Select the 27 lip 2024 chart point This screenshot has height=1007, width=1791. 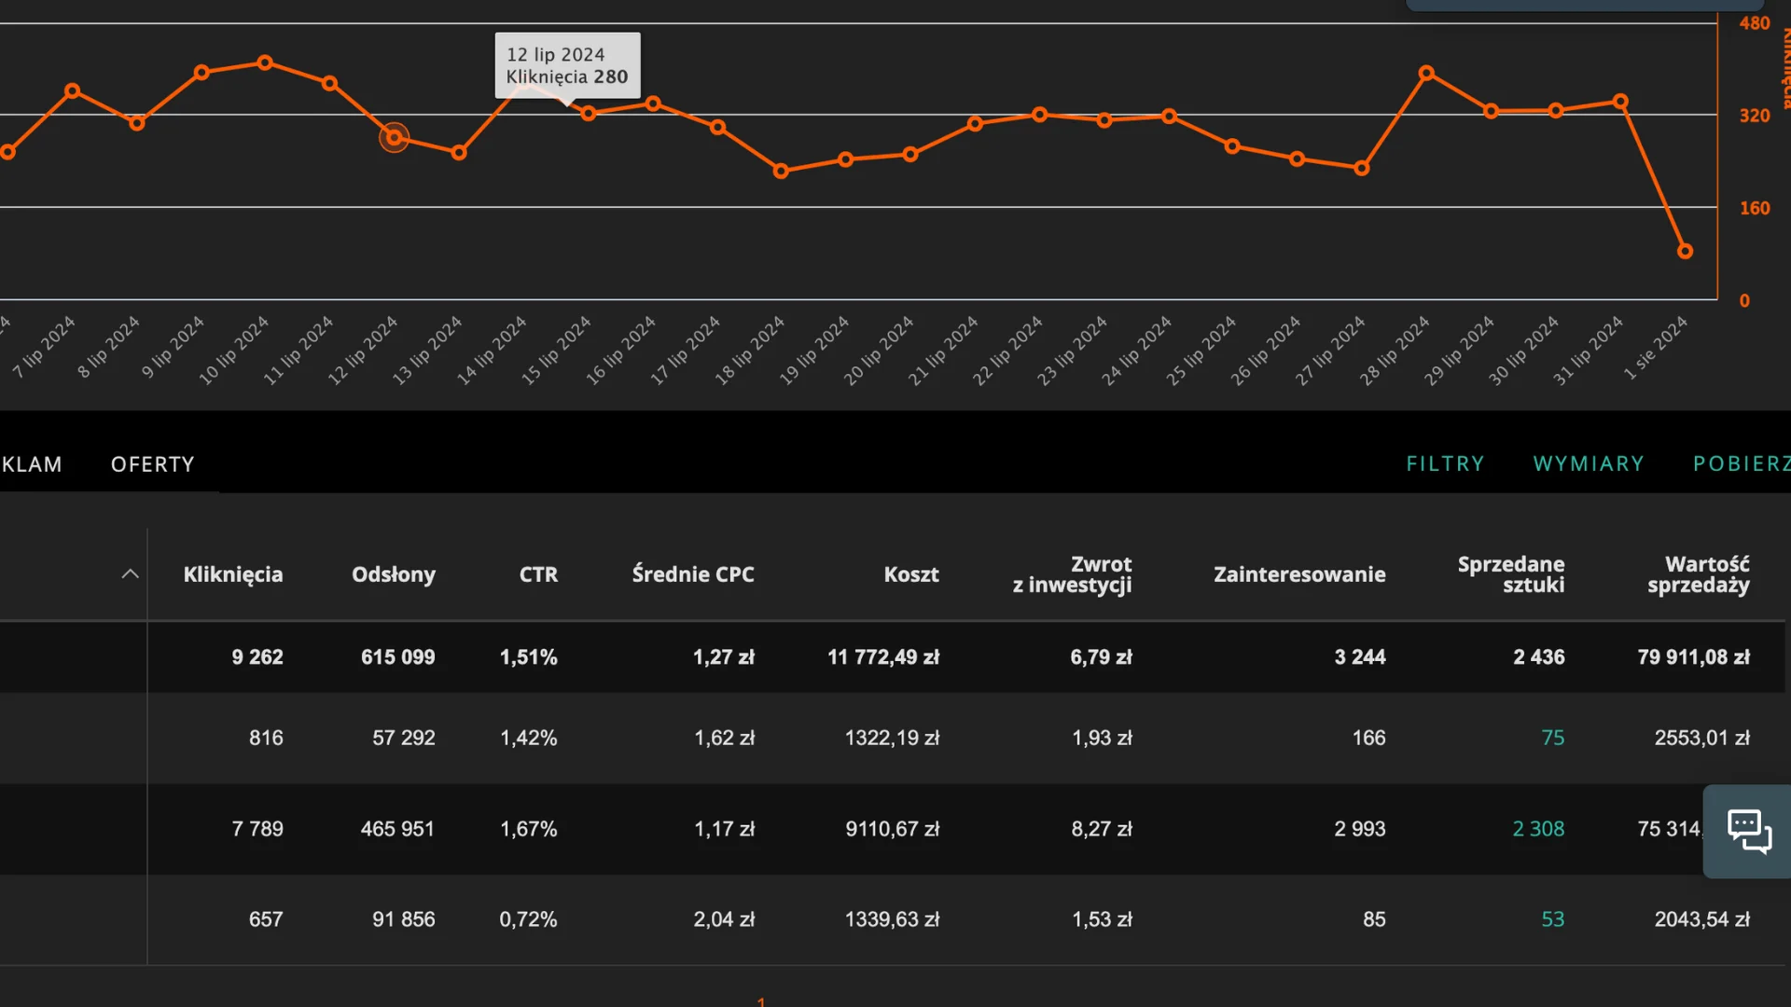1362,169
